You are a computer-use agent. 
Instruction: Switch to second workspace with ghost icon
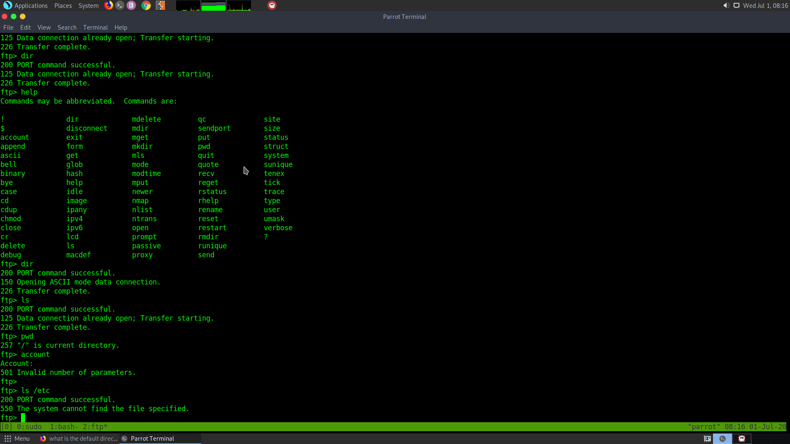742,439
